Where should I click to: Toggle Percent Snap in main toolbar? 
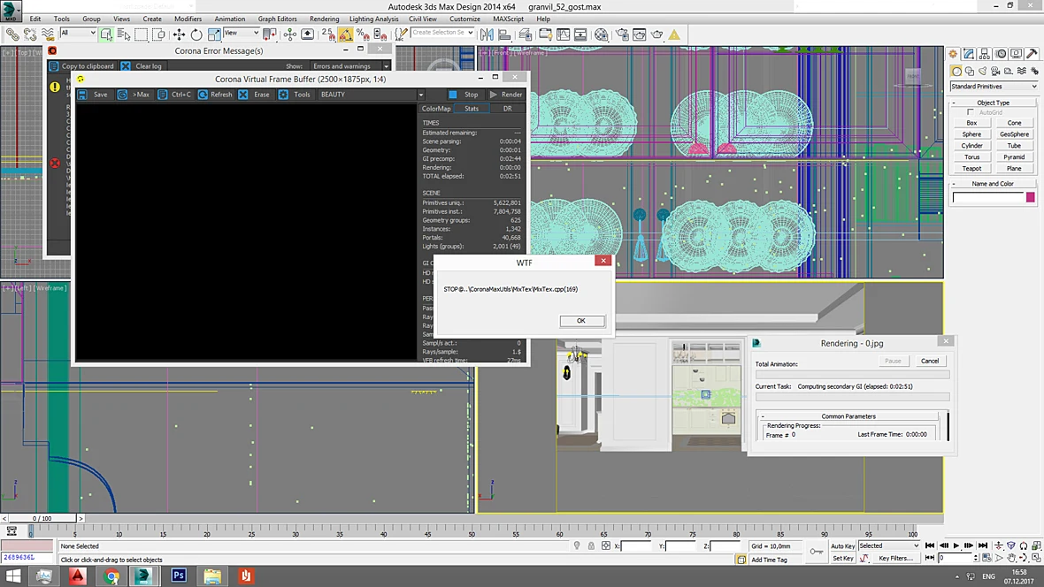click(x=363, y=34)
